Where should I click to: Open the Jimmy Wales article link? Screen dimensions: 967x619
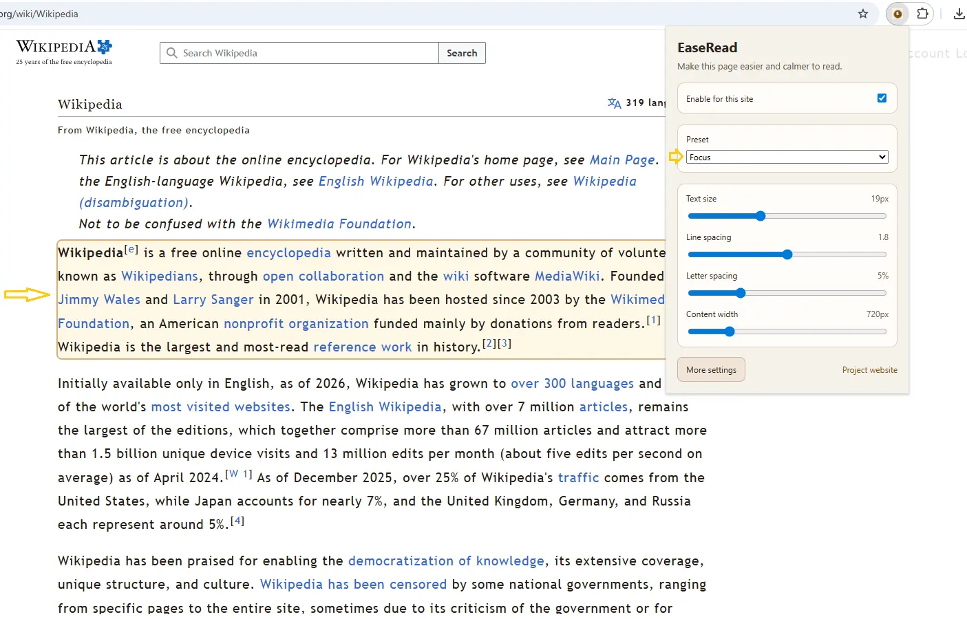point(99,299)
